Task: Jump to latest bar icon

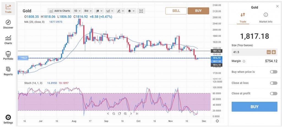Action: [x=137, y=114]
